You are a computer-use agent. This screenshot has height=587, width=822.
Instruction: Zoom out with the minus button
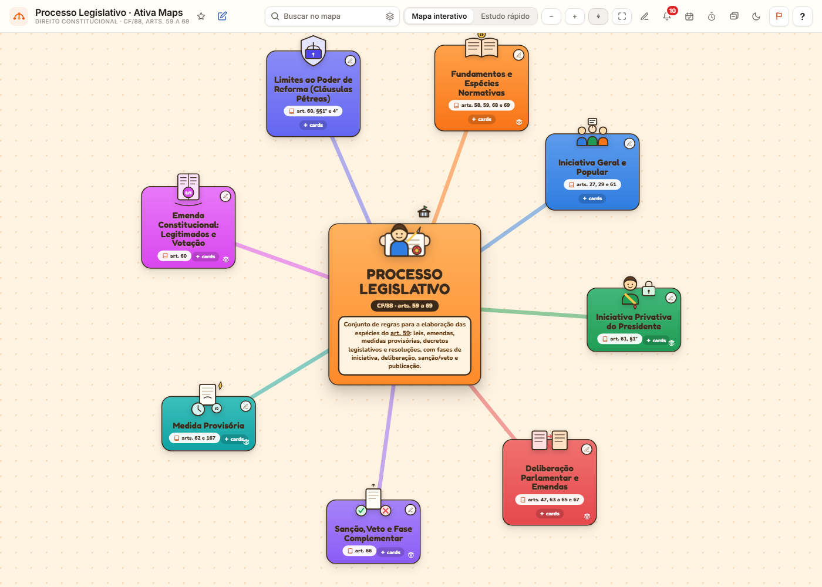(x=551, y=16)
